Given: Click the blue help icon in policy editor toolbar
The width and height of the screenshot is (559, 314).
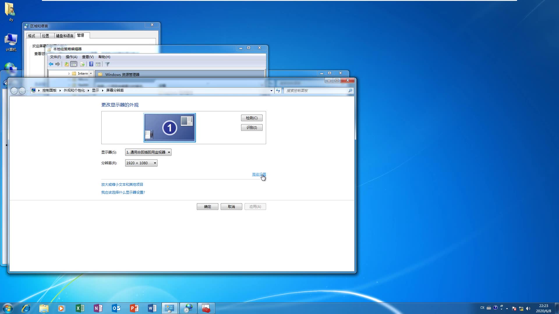Looking at the screenshot, I should coord(91,64).
